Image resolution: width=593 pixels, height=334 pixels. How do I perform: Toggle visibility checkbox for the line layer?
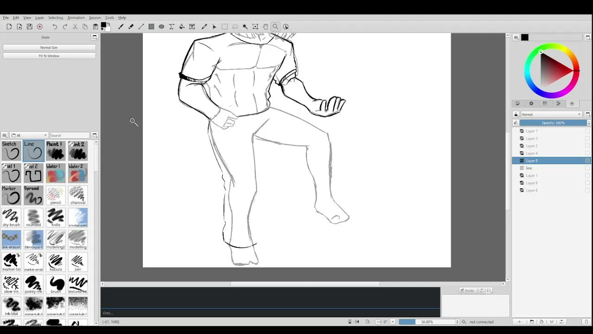[587, 168]
